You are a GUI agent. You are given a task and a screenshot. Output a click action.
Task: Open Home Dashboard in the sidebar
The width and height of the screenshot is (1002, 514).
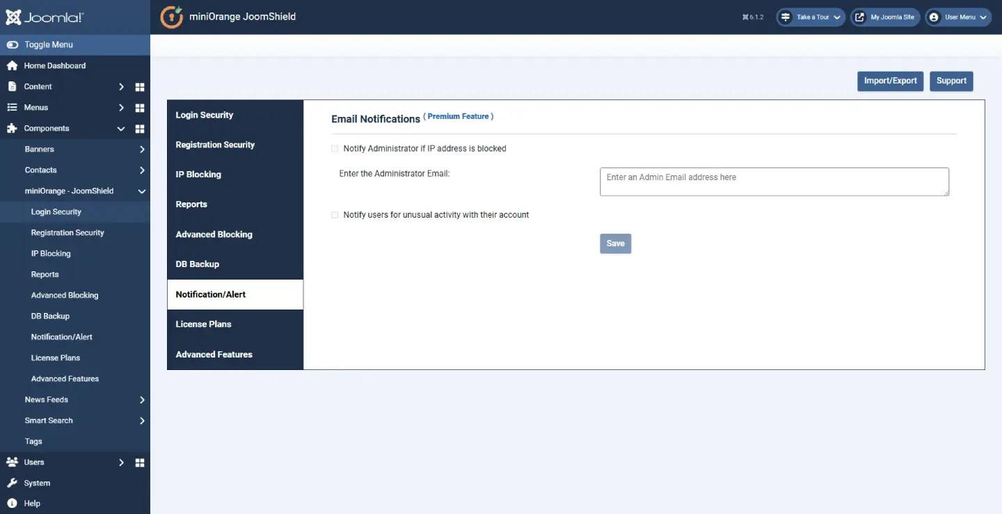[75, 65]
